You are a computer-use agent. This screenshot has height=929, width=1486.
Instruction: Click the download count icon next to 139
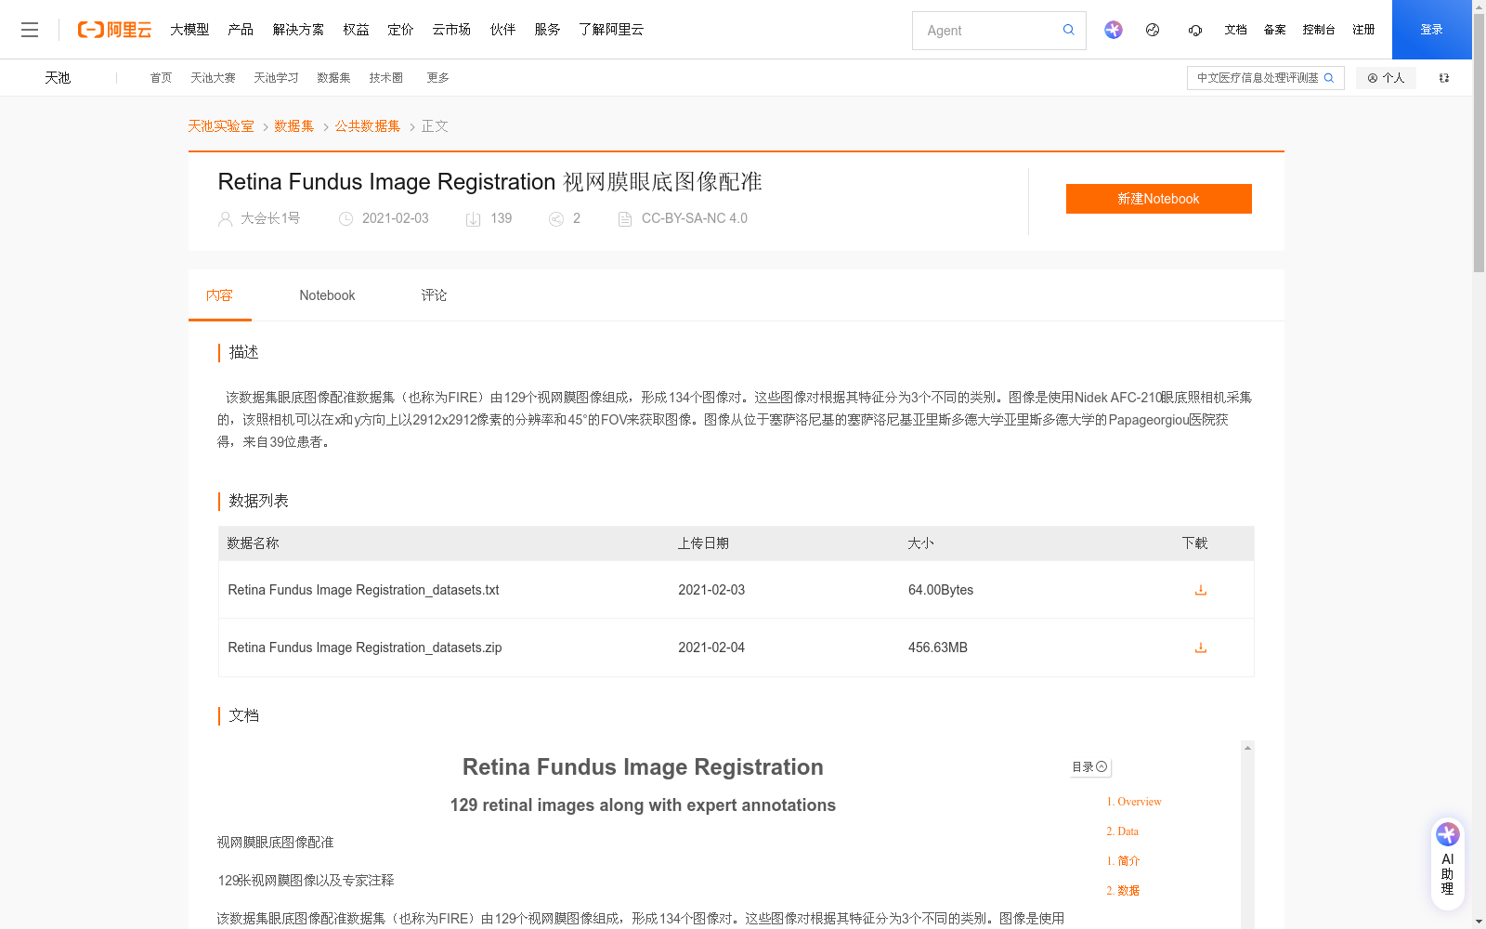tap(473, 219)
